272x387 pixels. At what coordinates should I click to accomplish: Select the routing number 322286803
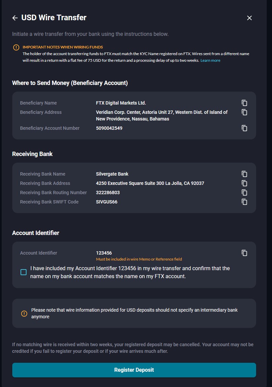(x=108, y=193)
